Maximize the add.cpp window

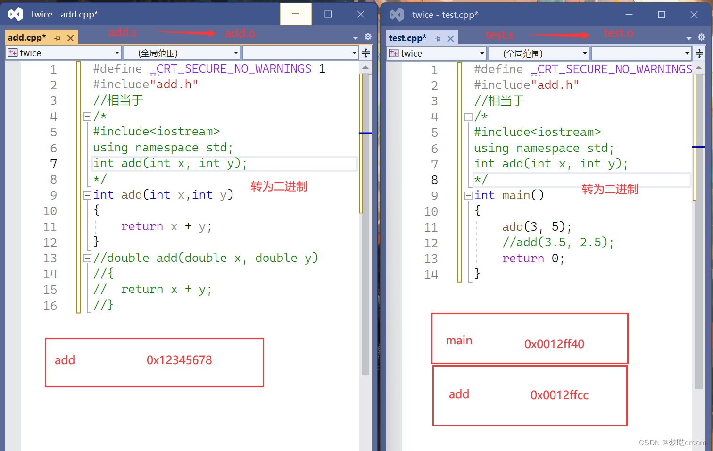tap(328, 14)
